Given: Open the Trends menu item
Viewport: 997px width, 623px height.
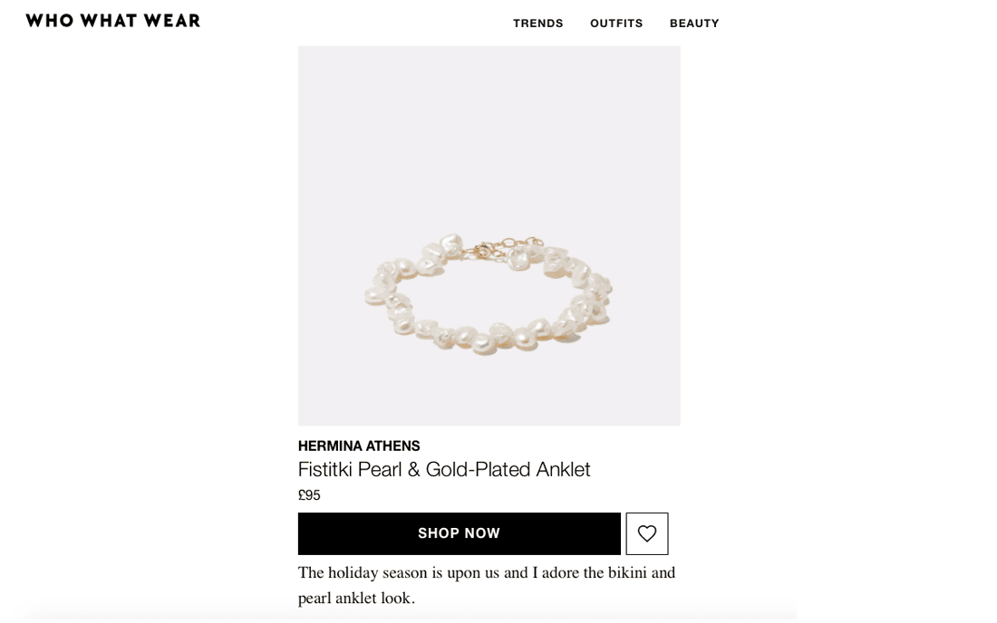Looking at the screenshot, I should click(x=537, y=24).
